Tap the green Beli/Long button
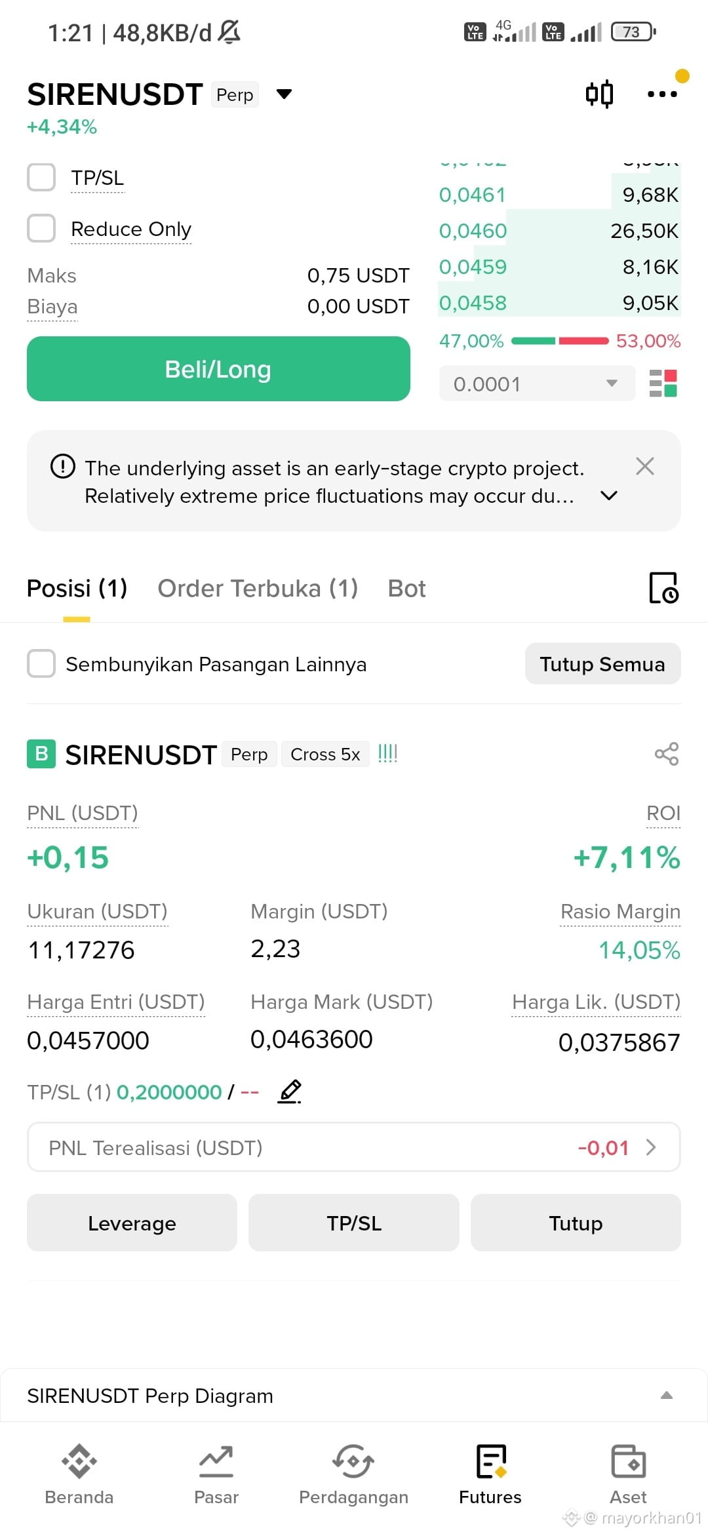Viewport: 708px width, 1534px height. 218,369
